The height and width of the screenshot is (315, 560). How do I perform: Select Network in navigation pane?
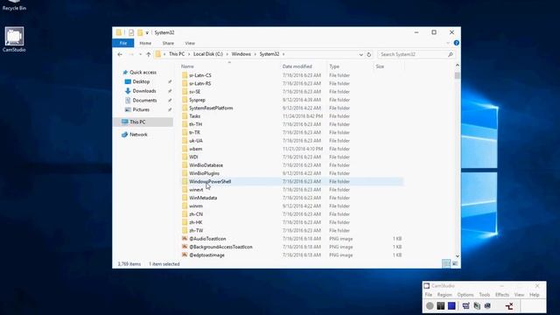tap(138, 135)
